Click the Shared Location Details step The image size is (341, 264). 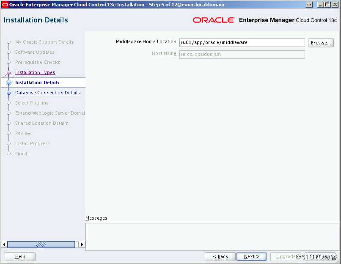point(41,123)
